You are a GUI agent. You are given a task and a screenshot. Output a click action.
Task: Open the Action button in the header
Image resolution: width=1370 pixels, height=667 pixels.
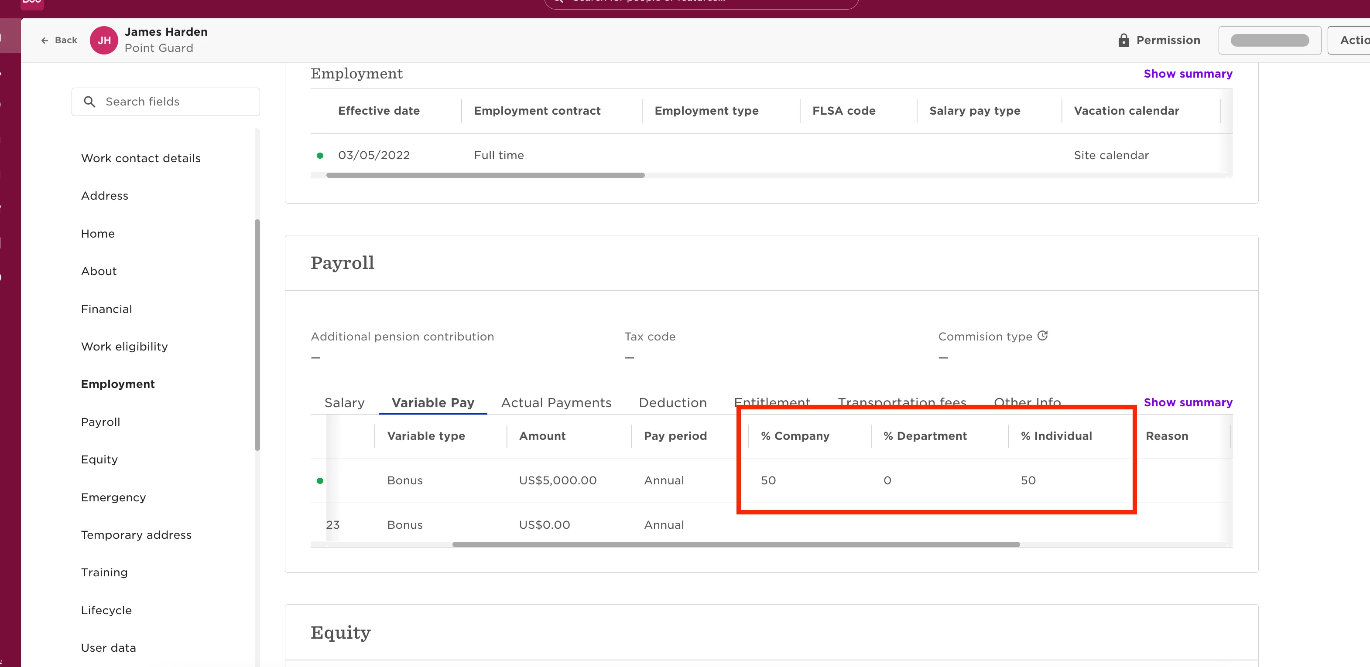[x=1350, y=41]
